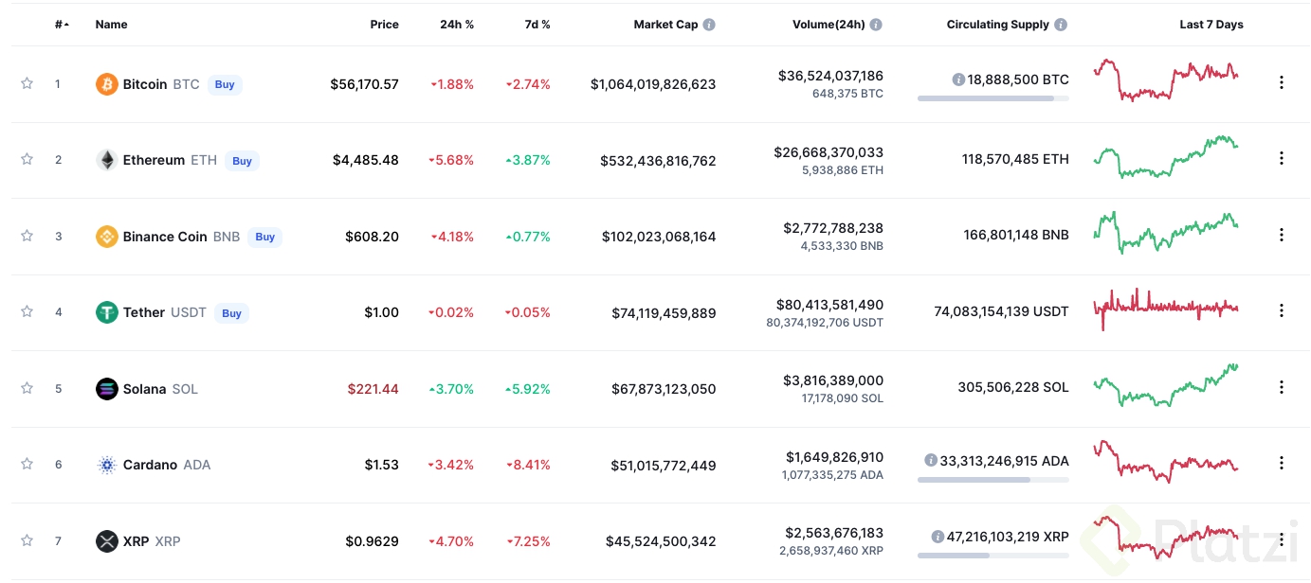Click Bitcoin market cap $1,064,019,826,623
The image size is (1311, 583).
coord(653,84)
